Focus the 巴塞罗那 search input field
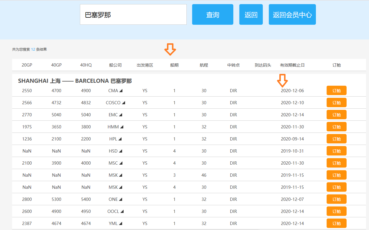This screenshot has height=230, width=369. coord(133,14)
